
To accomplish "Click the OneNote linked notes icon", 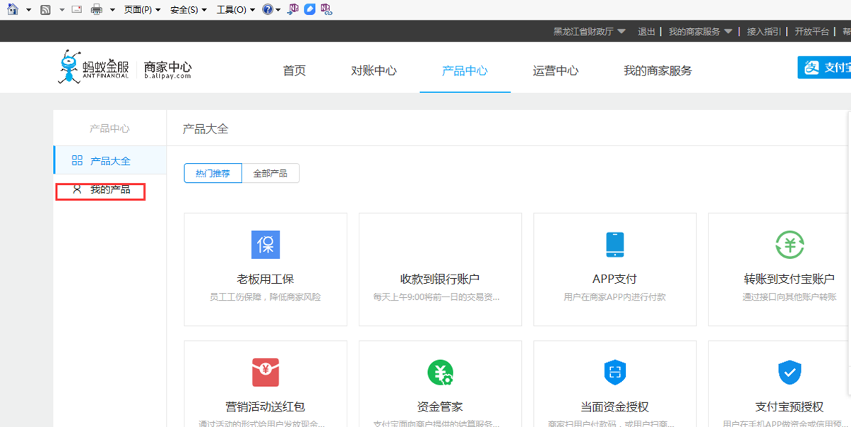I will pyautogui.click(x=326, y=9).
